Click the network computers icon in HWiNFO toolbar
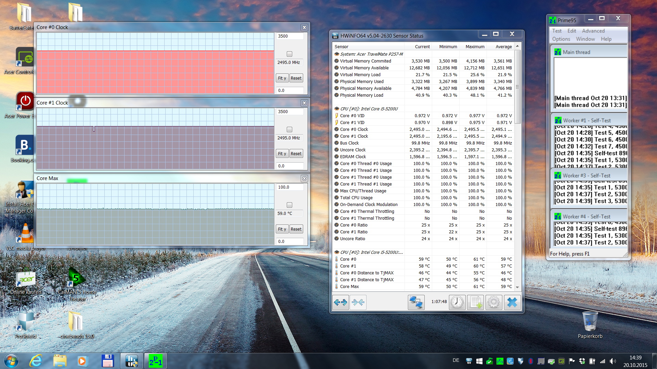 (416, 302)
